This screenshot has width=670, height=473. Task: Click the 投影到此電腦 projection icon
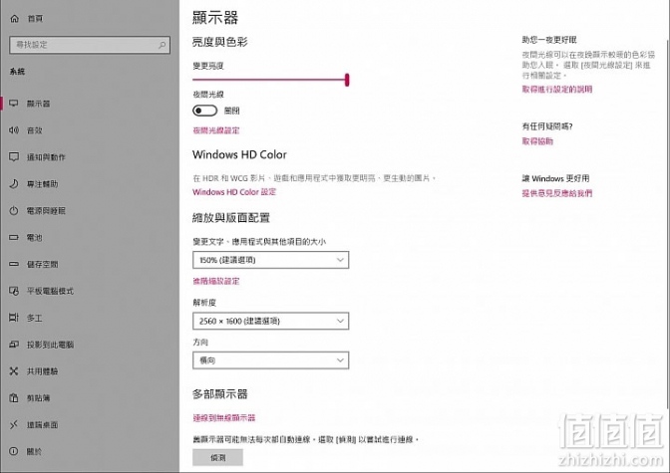point(14,345)
